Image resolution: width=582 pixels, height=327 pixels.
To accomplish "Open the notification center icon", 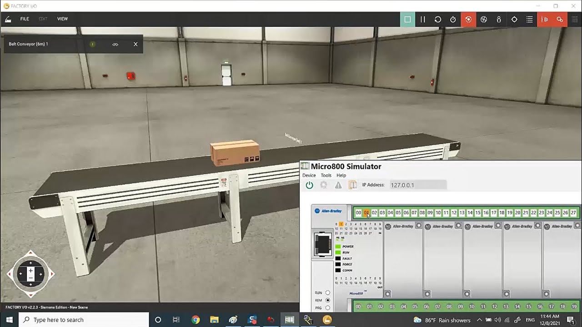I will (570, 320).
